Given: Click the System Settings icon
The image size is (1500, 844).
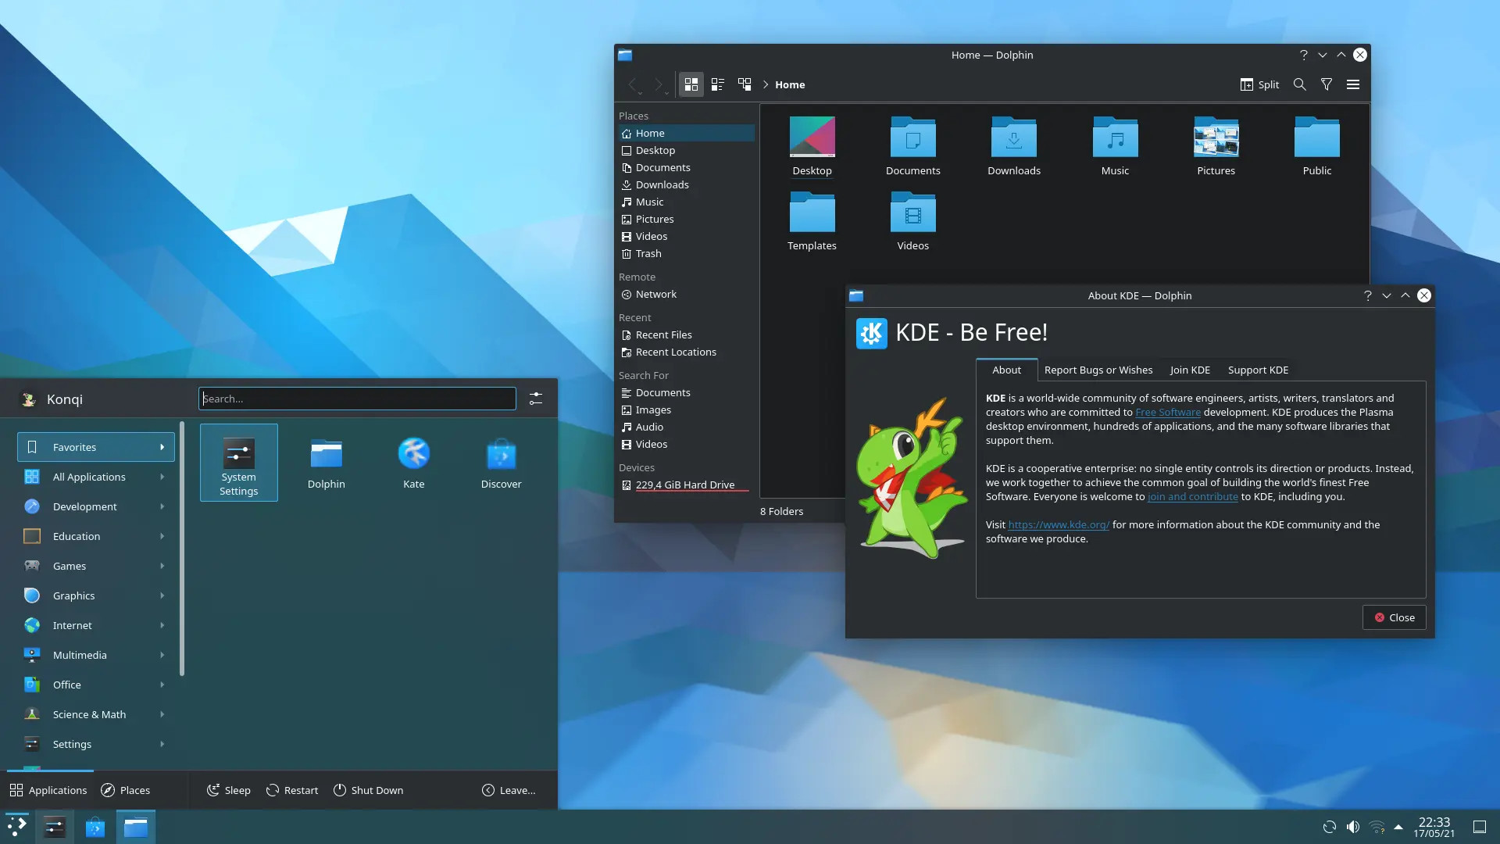Looking at the screenshot, I should point(239,463).
